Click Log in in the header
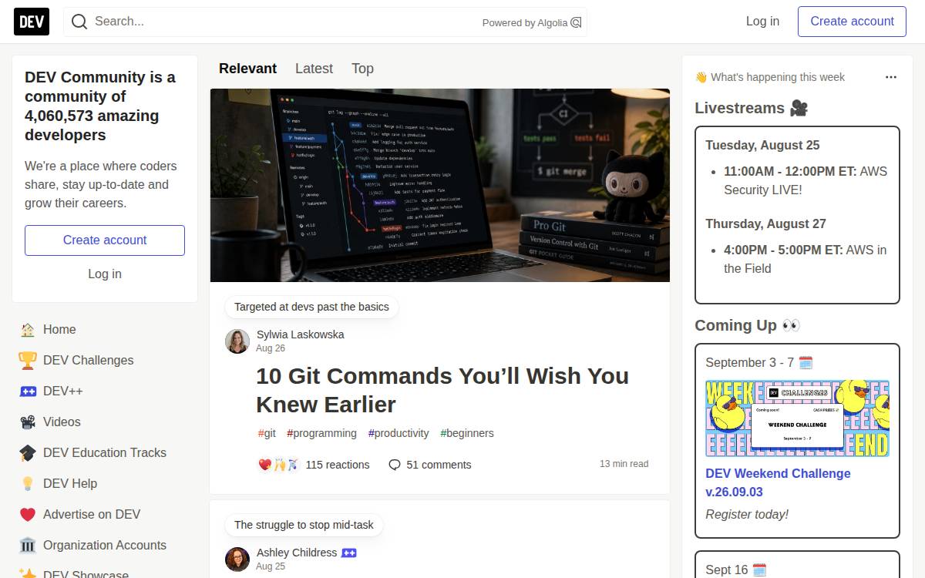 [762, 22]
